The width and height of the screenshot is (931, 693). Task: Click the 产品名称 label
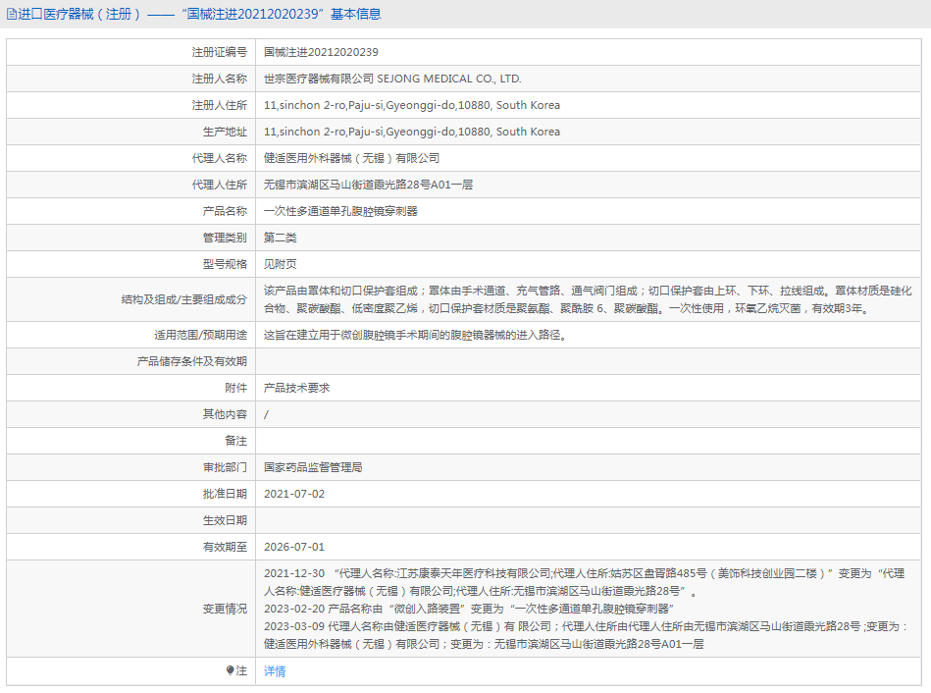(225, 211)
